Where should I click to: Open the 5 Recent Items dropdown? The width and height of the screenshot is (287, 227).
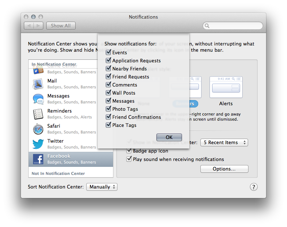(224, 143)
